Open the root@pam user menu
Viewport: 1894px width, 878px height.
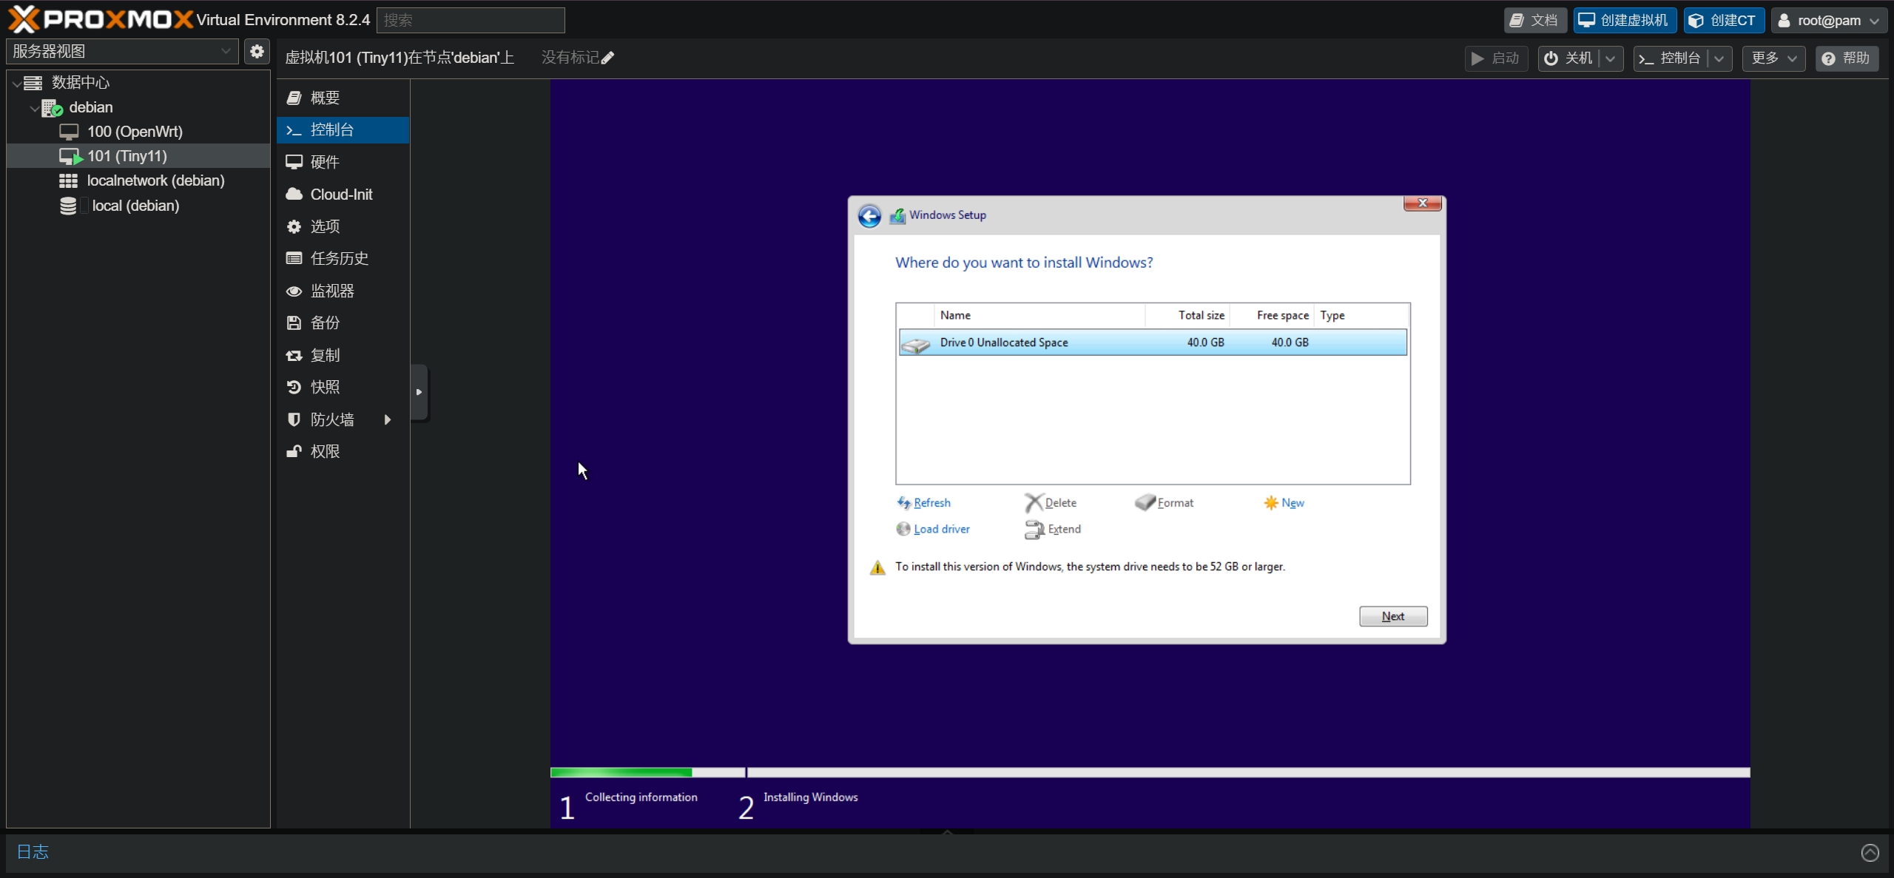[1828, 20]
